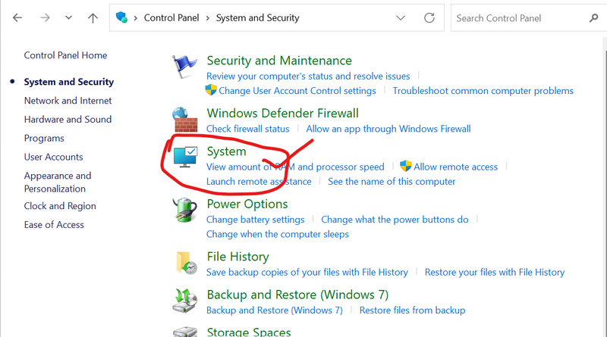Open Change battery settings link
The image size is (607, 337).
255,220
